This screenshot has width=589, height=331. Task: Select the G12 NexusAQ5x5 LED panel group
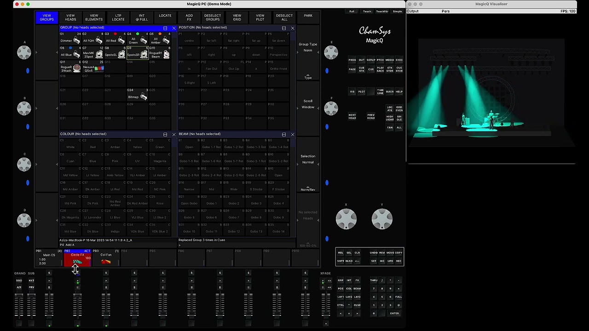point(93,67)
